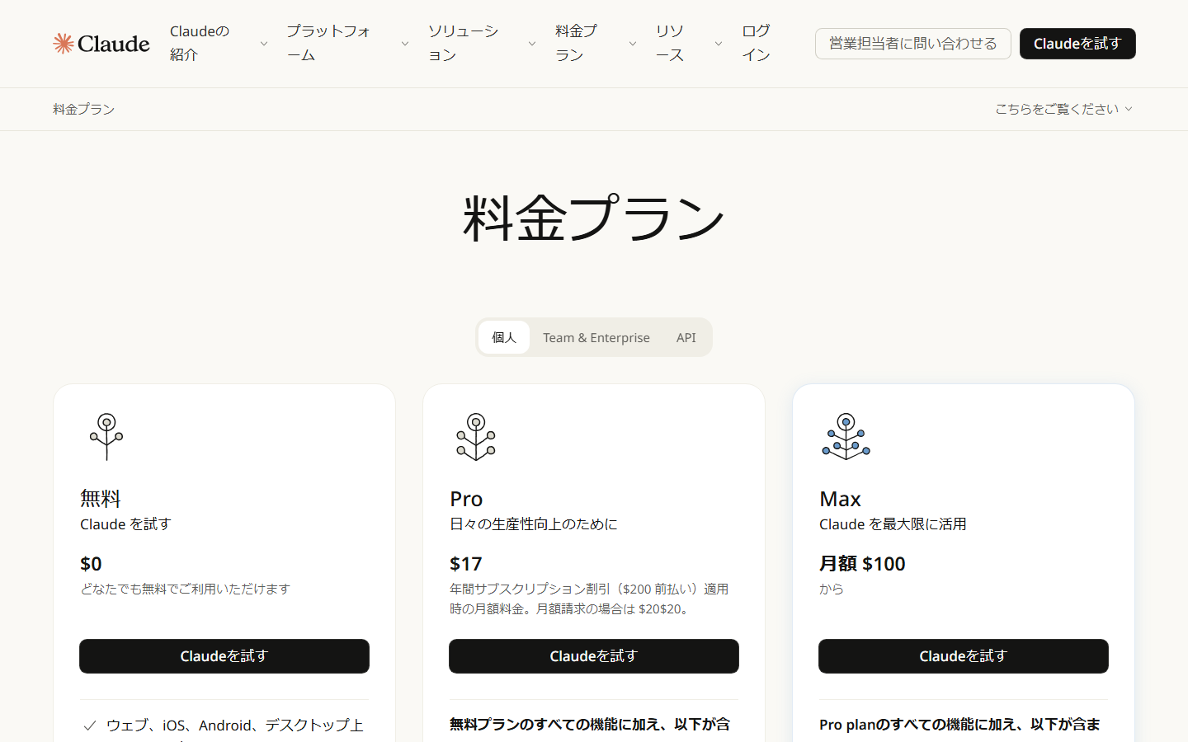
Task: Click the Pro plan title
Action: [x=466, y=499]
